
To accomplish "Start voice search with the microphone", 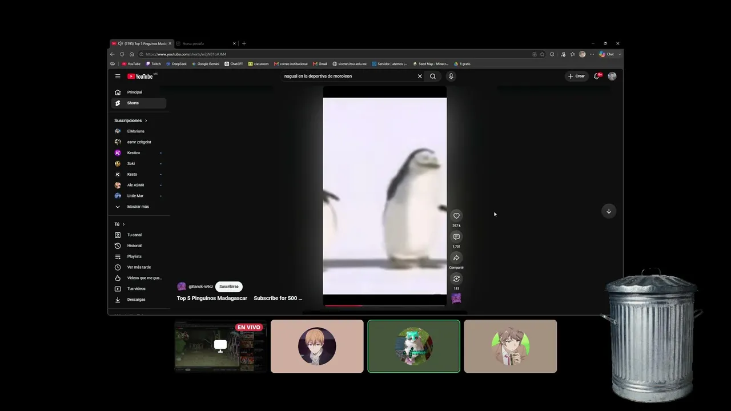I will click(x=451, y=76).
